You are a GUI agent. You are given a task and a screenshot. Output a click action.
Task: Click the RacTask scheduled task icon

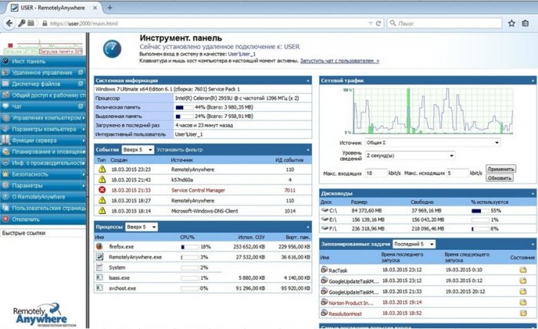324,270
